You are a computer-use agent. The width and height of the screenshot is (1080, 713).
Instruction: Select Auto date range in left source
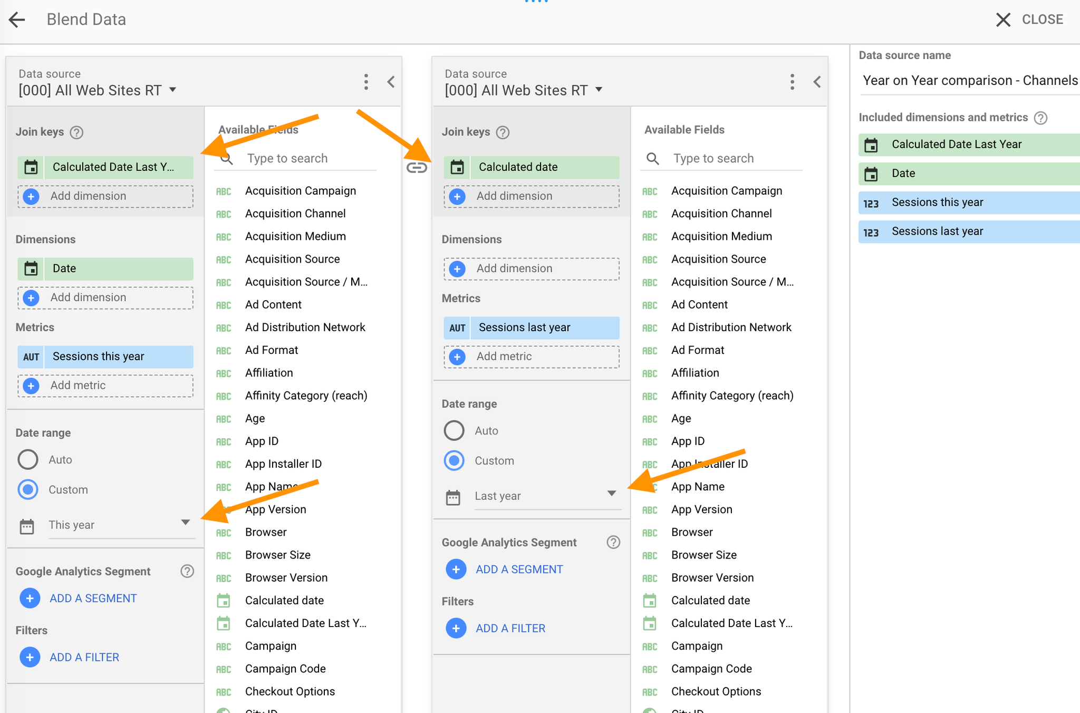click(x=28, y=459)
